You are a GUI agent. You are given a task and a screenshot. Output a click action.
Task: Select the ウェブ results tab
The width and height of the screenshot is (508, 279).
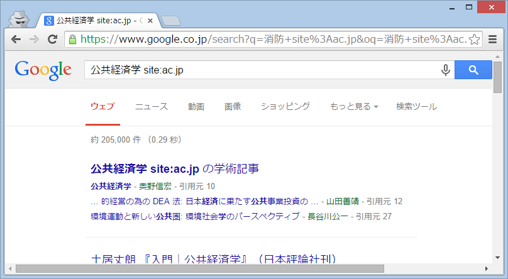[102, 106]
